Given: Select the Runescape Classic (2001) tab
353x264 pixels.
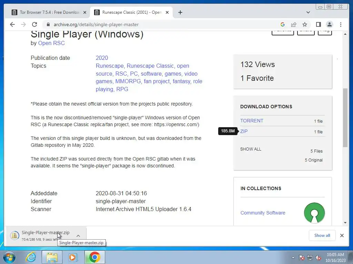Looking at the screenshot, I should coord(131,12).
